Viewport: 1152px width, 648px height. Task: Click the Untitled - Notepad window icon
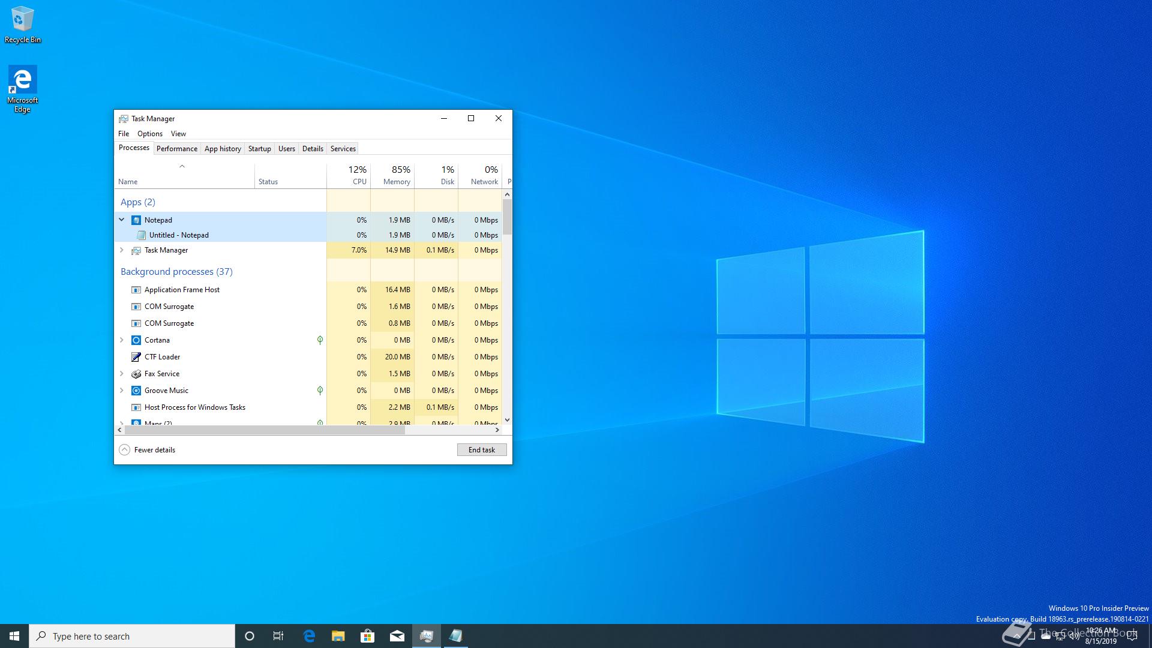tap(142, 235)
